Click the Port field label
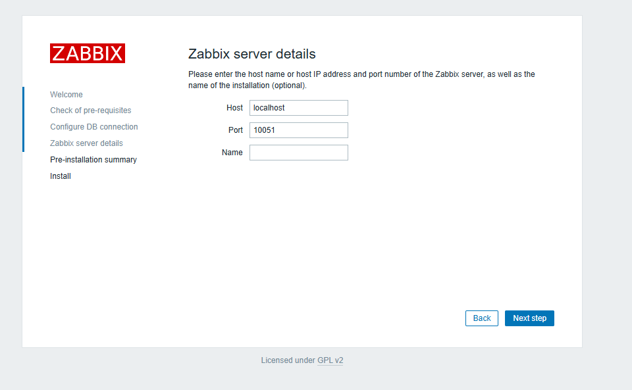Screen dimensions: 632x390 pyautogui.click(x=236, y=130)
